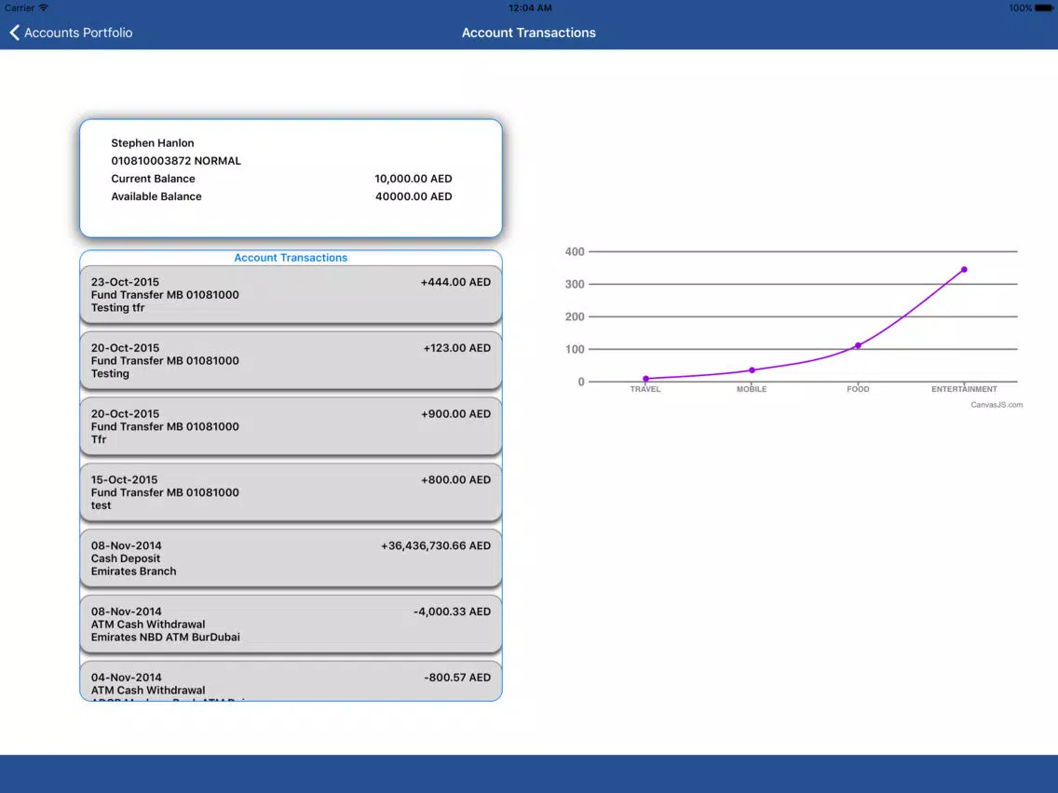Open the +123.00 AED Testing transaction
Viewport: 1058px width, 793px height.
point(291,361)
